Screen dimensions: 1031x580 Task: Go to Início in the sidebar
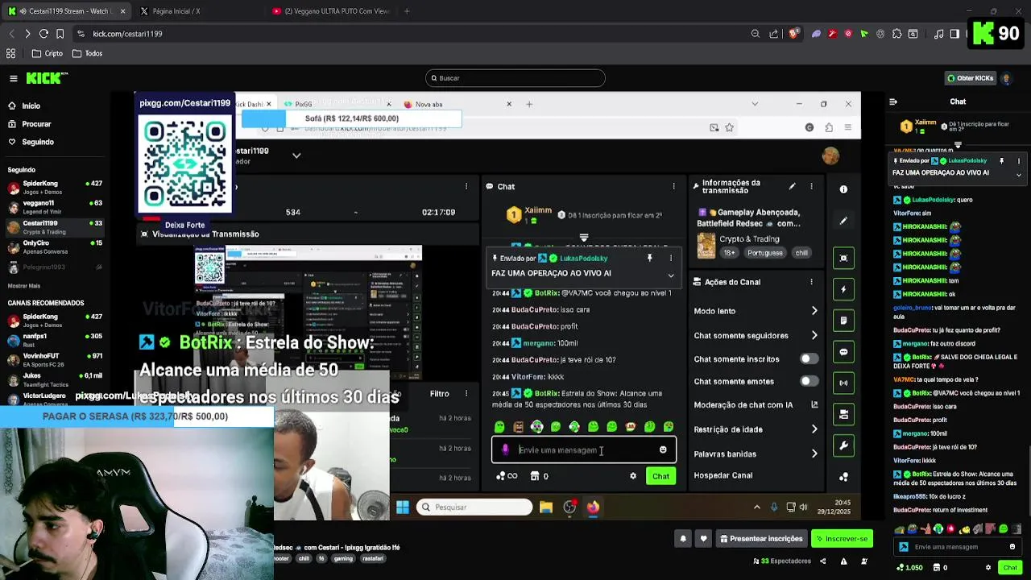click(x=31, y=106)
